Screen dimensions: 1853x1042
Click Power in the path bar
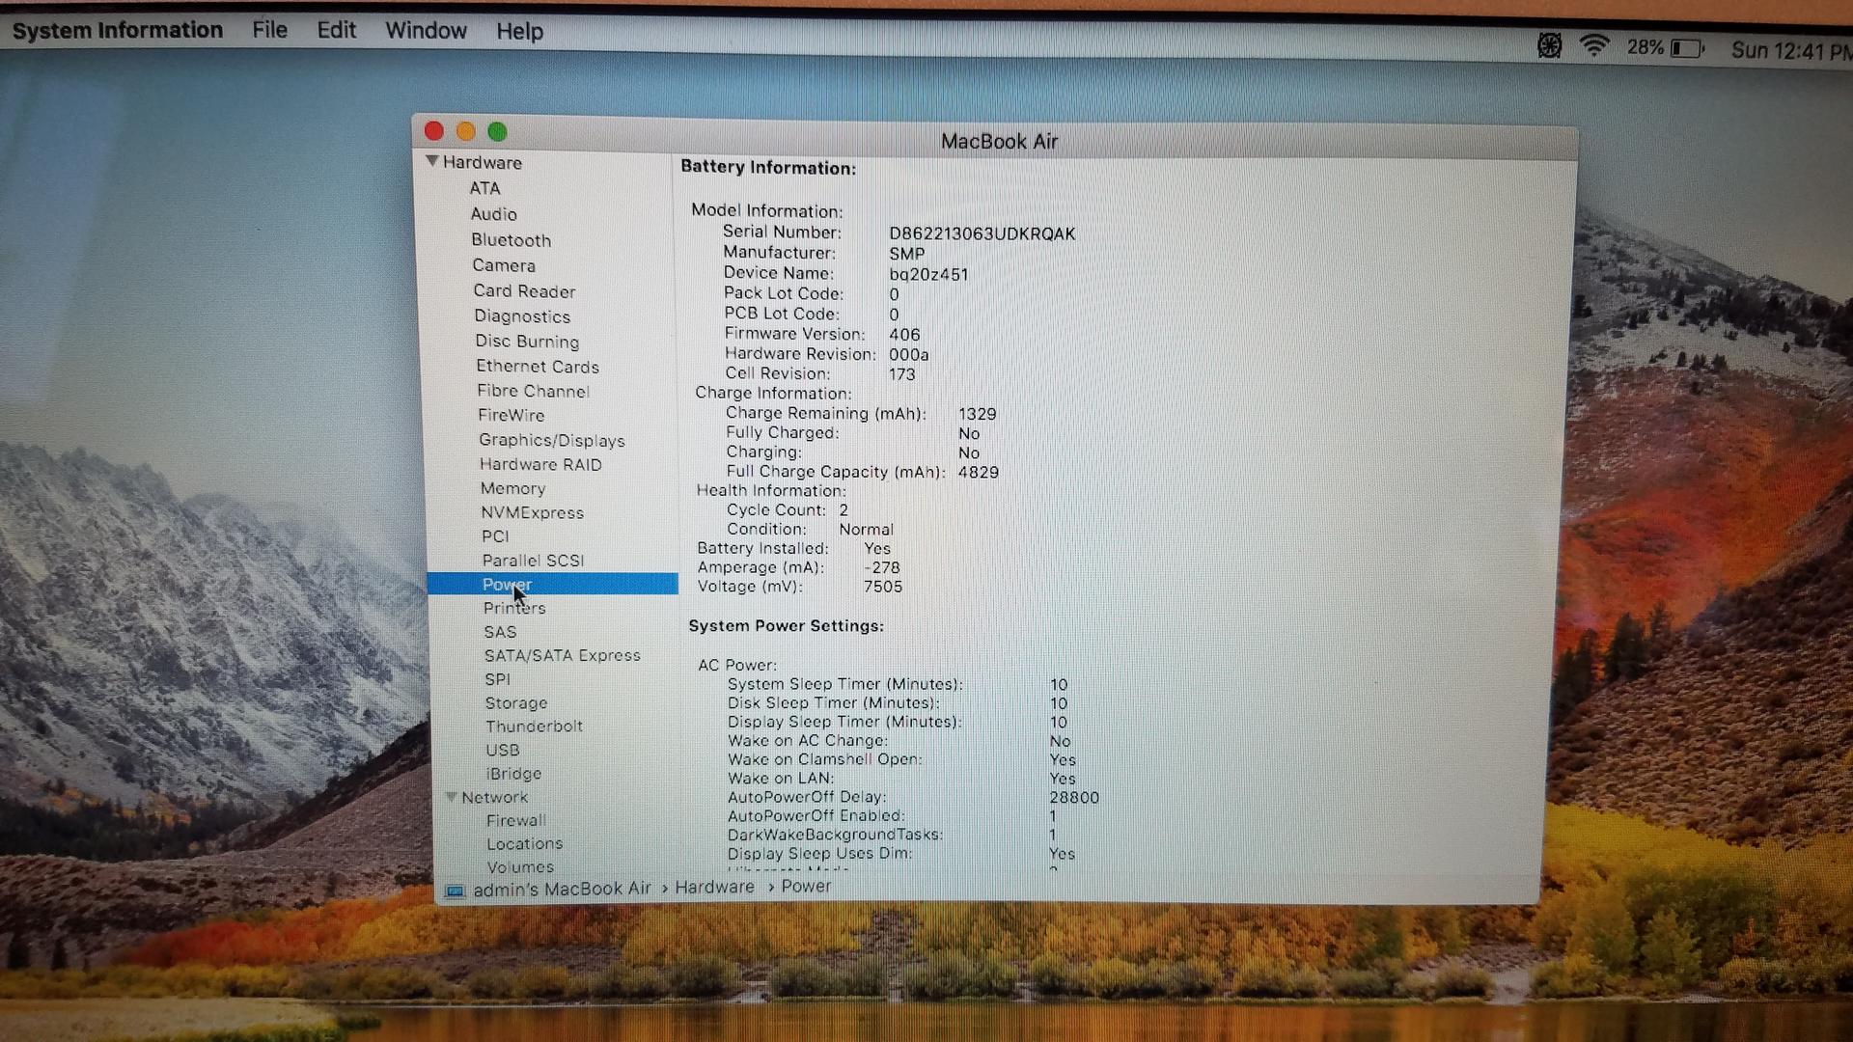[x=806, y=886]
